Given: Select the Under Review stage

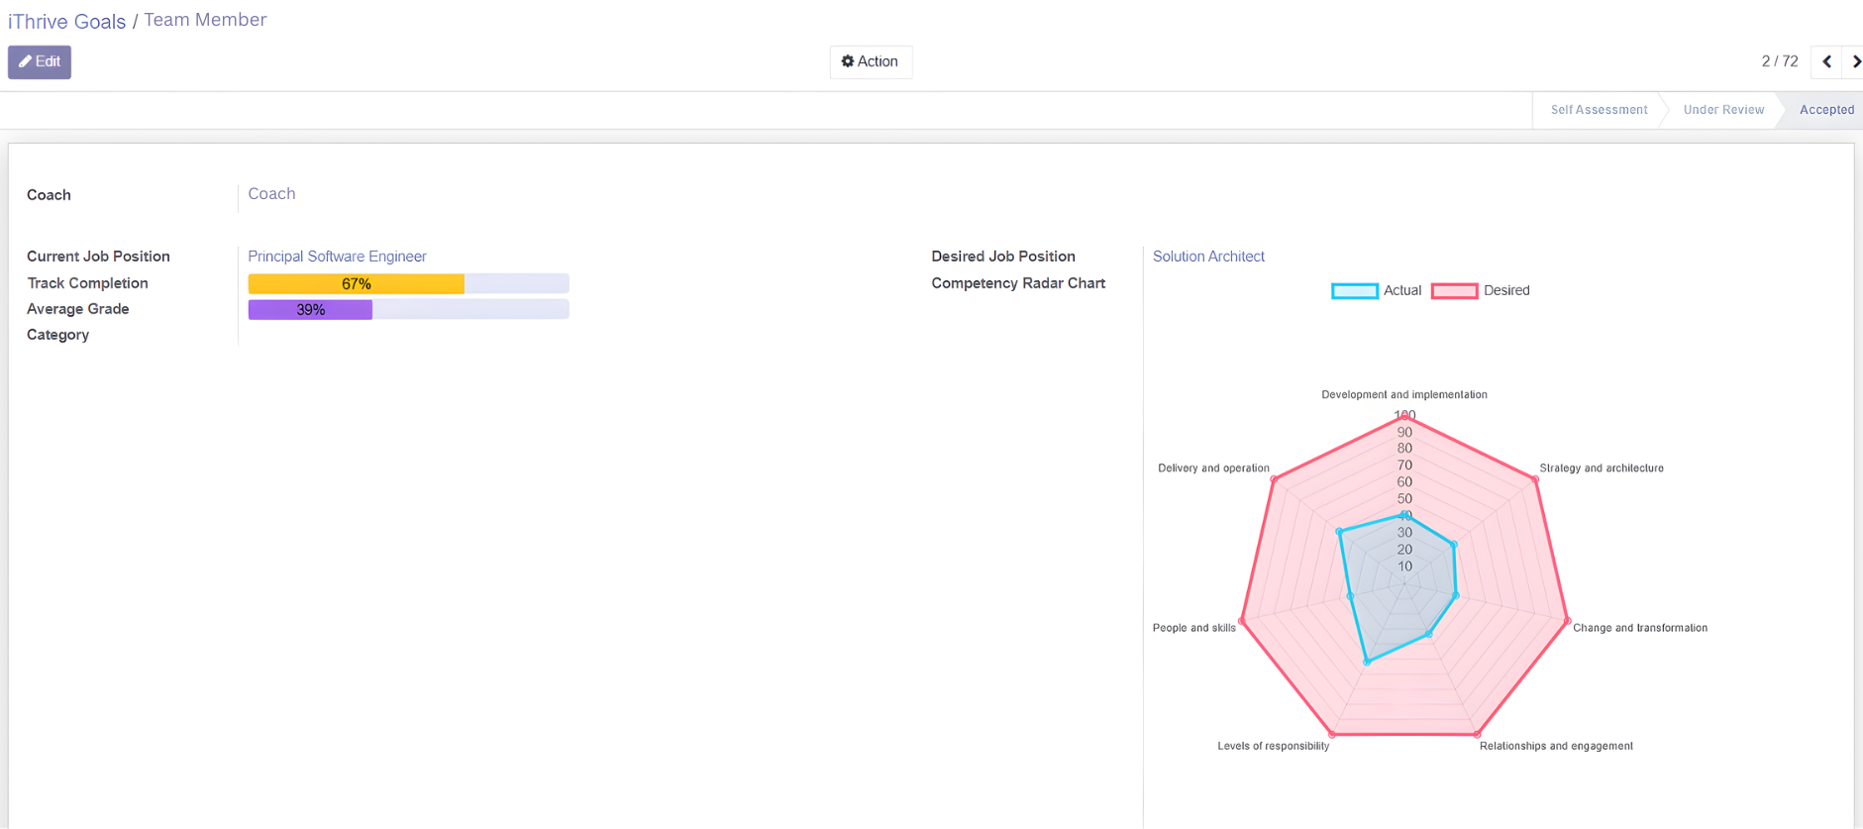Looking at the screenshot, I should (1722, 110).
